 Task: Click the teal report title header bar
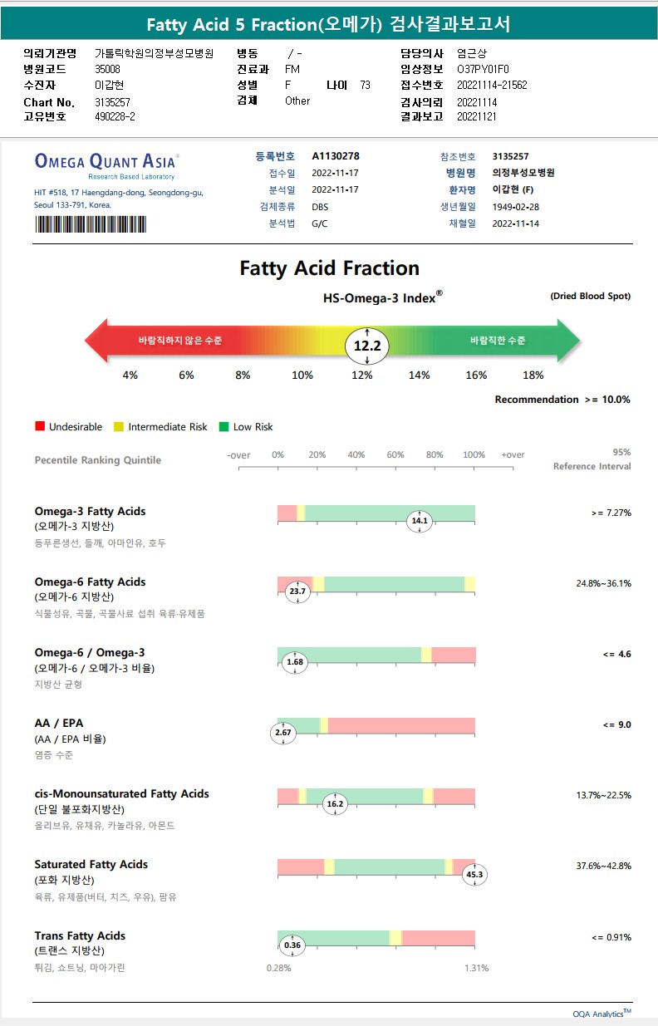[x=329, y=25]
